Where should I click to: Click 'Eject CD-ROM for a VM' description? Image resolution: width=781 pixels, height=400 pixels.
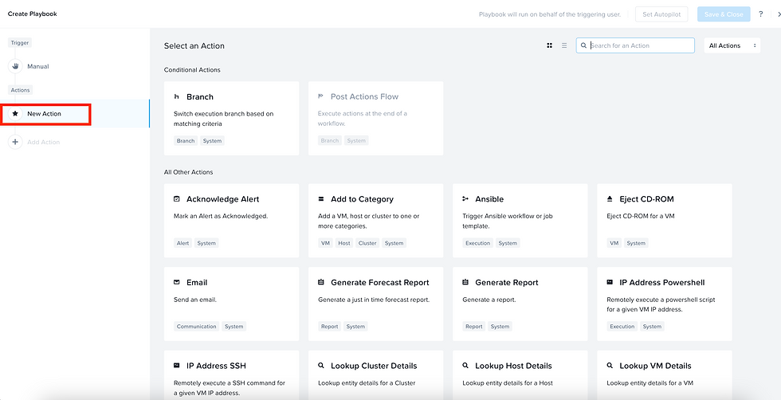[641, 216]
